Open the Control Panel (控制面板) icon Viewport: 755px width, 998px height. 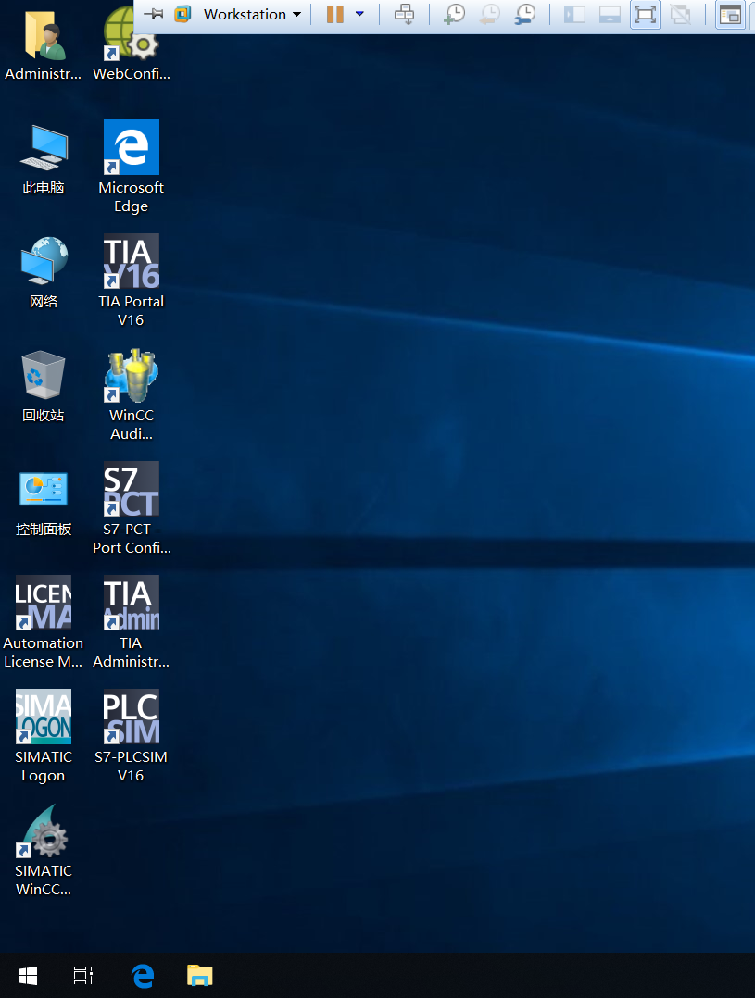[44, 490]
